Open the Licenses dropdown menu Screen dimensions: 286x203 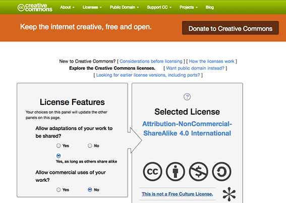92,7
